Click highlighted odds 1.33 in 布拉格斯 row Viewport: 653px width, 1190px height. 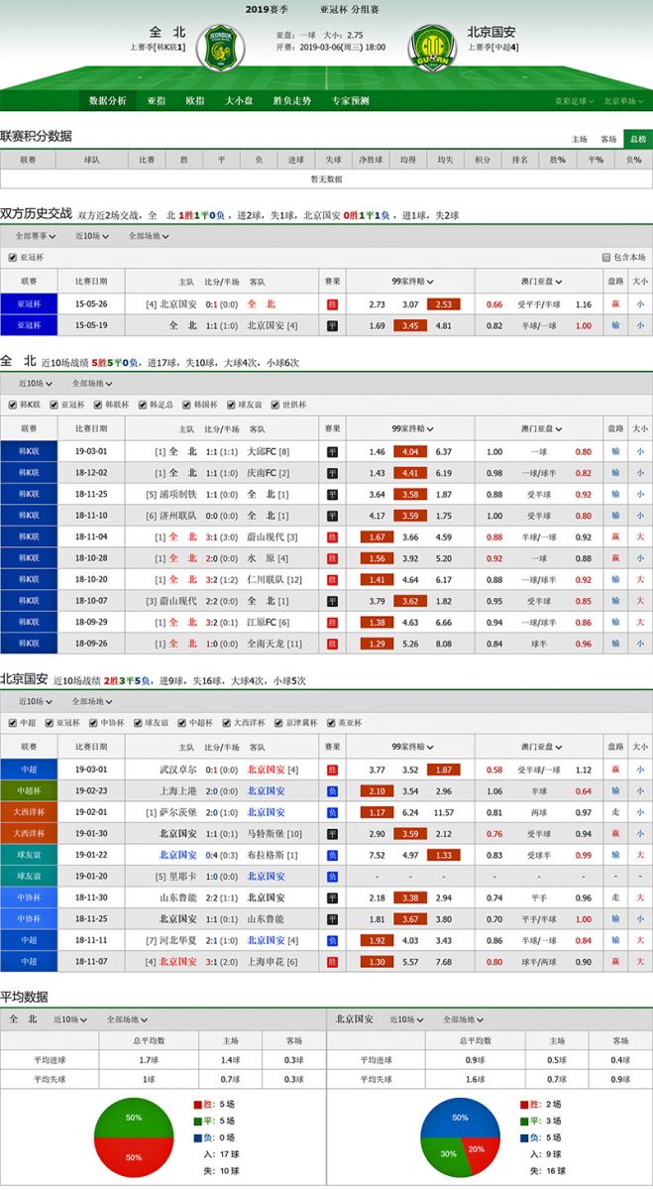coord(444,855)
